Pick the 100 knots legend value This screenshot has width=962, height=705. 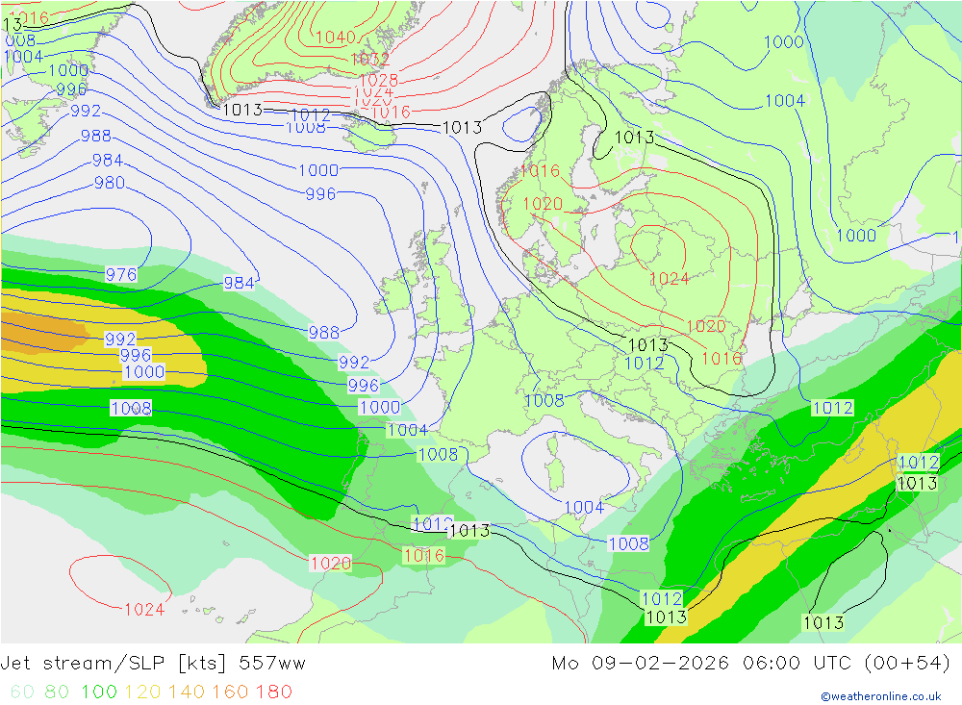(99, 692)
